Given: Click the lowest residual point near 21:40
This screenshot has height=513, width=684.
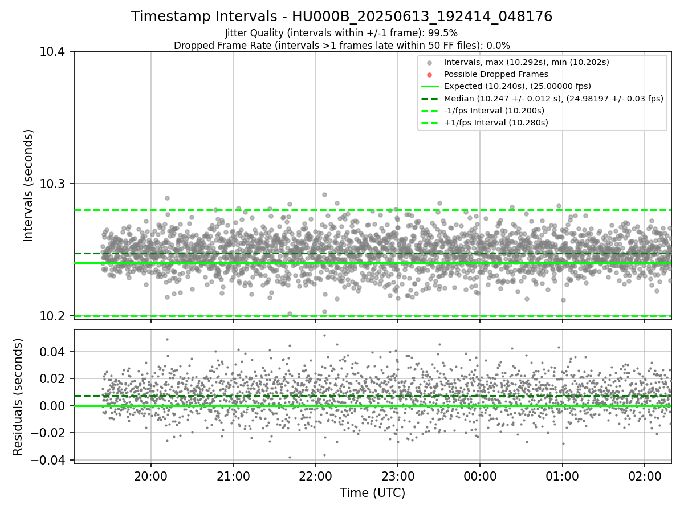Looking at the screenshot, I should pos(290,457).
